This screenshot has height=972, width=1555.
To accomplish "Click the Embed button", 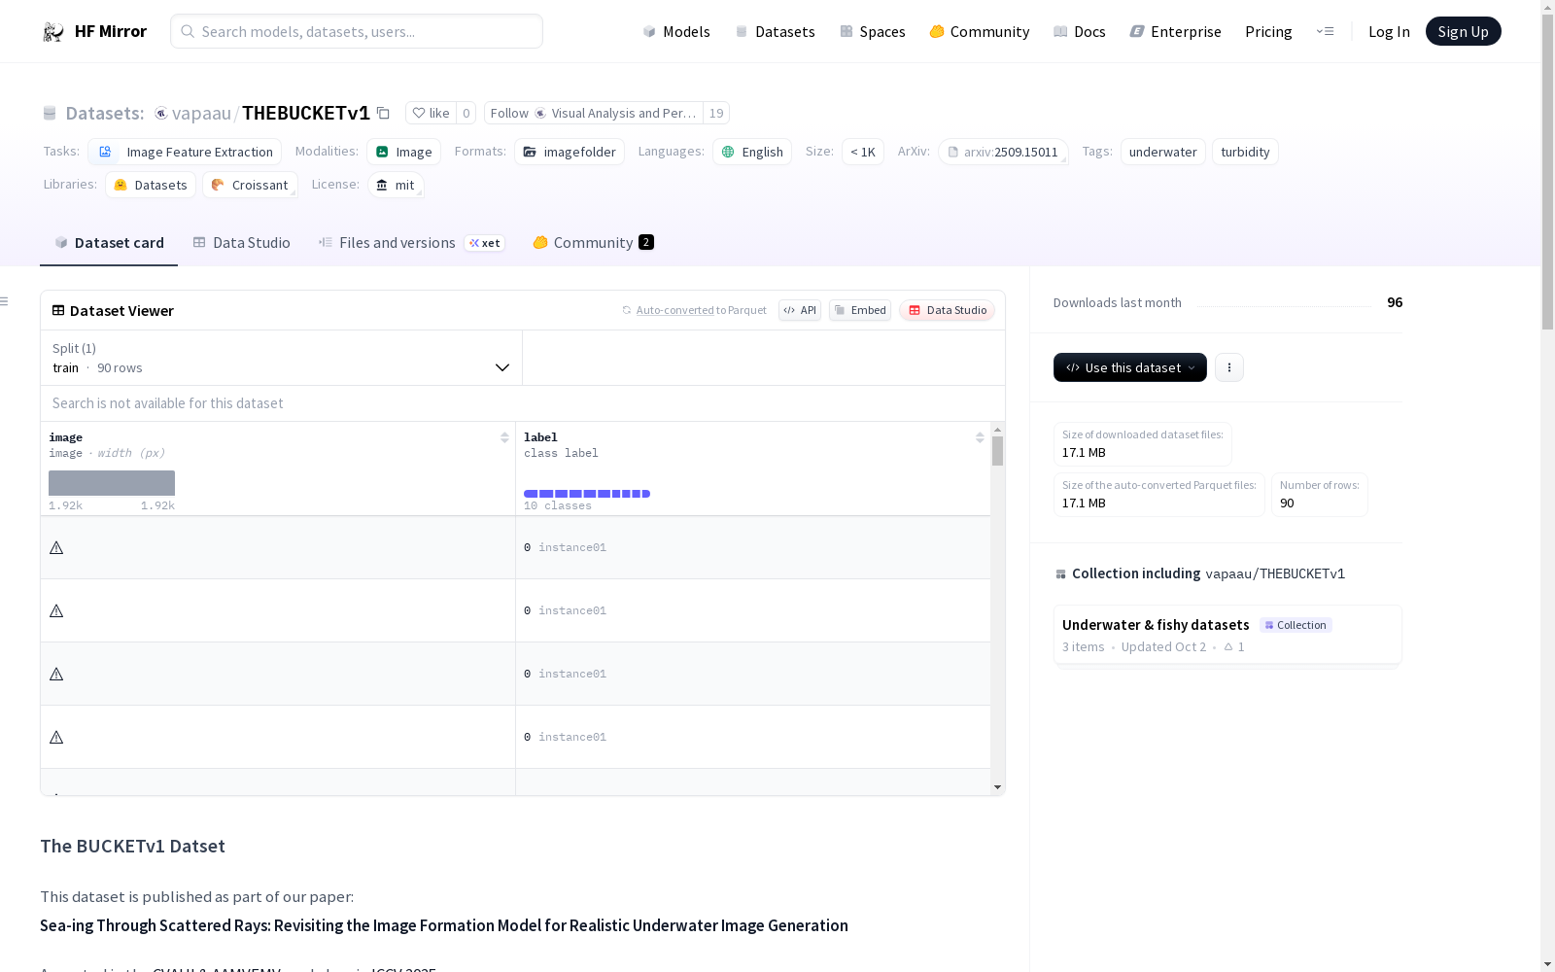I will (860, 310).
